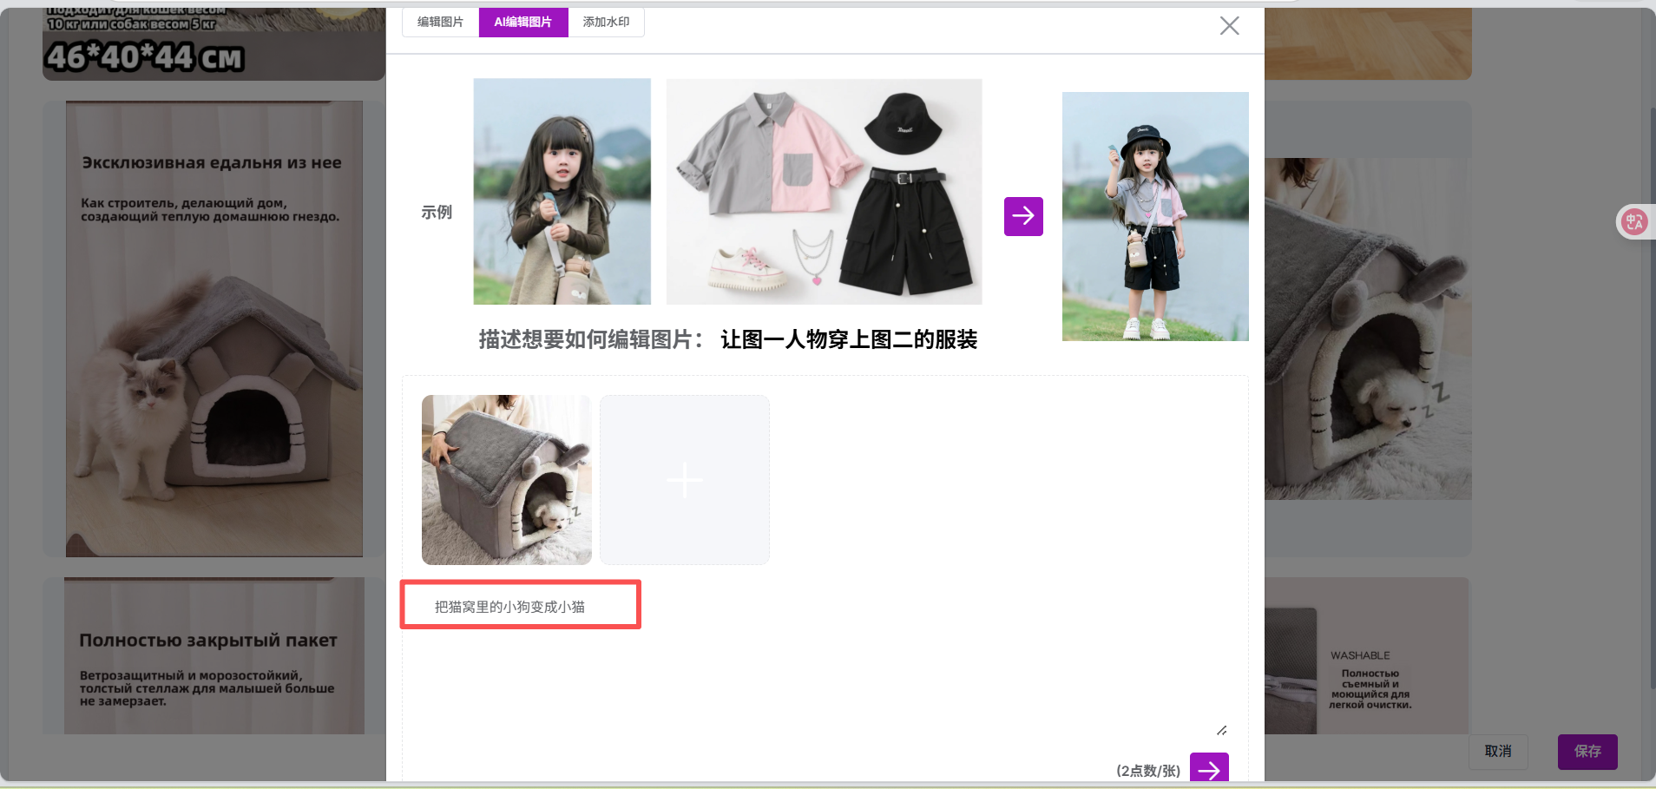The image size is (1656, 789).
Task: Close the AI image editing dialog
Action: click(1229, 26)
